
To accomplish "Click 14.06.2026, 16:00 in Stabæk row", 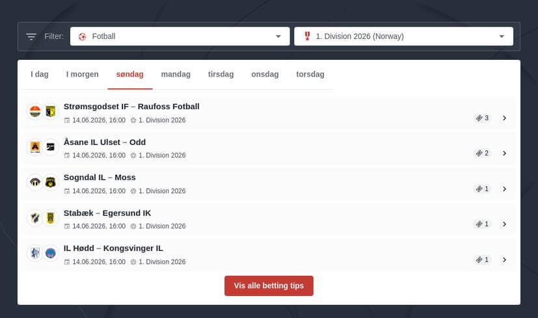I will (99, 226).
